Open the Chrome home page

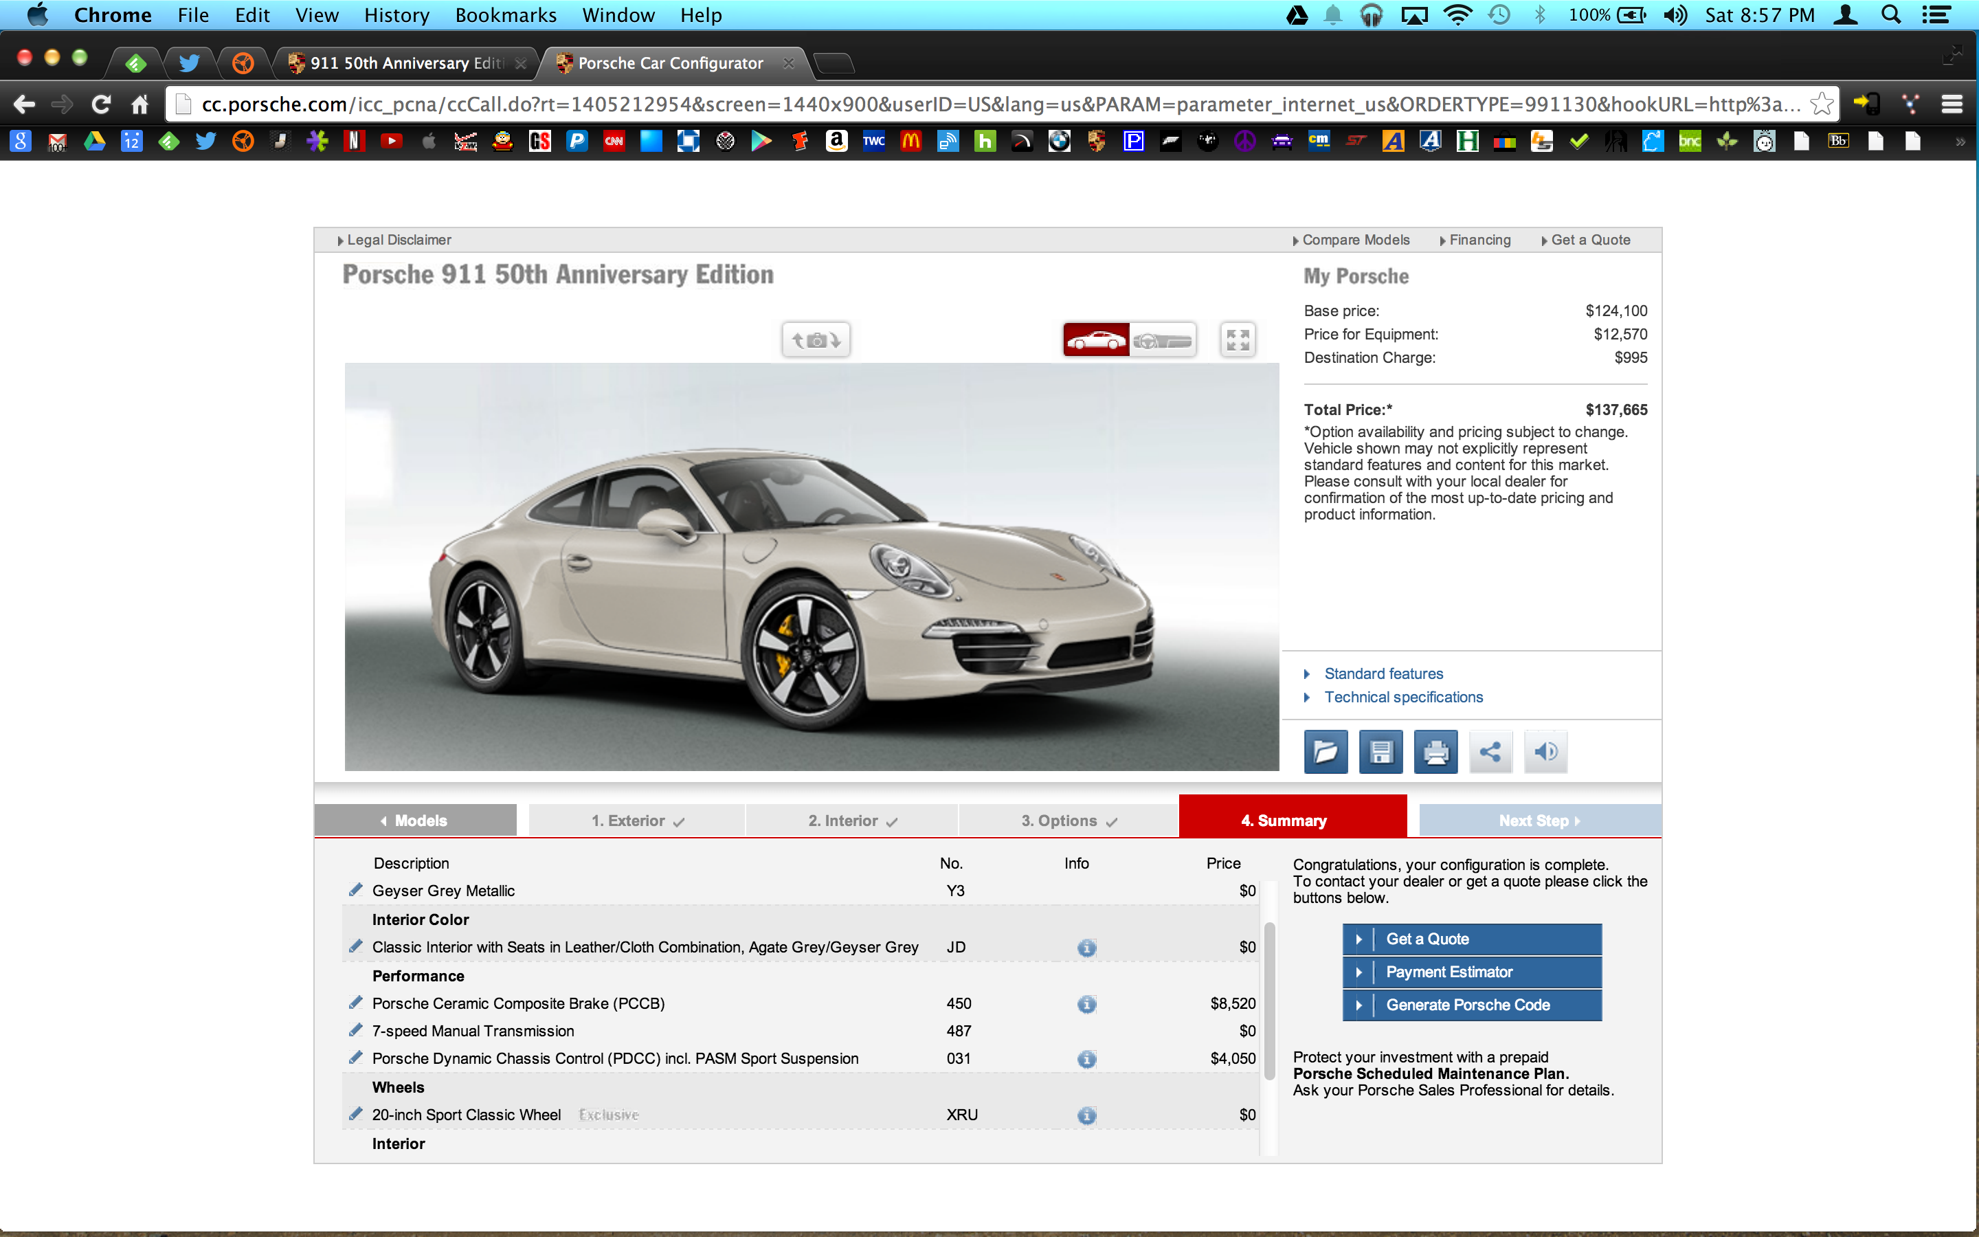click(x=140, y=104)
